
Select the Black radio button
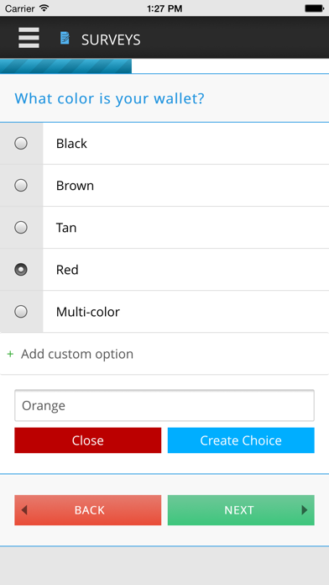click(x=21, y=143)
